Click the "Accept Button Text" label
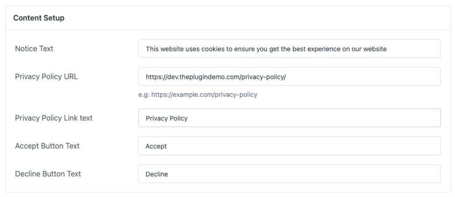The image size is (455, 197). [47, 146]
